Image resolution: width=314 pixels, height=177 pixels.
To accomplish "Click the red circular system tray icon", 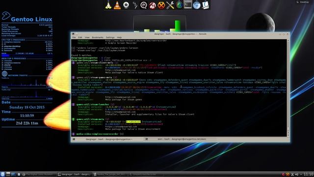I will click(x=283, y=175).
